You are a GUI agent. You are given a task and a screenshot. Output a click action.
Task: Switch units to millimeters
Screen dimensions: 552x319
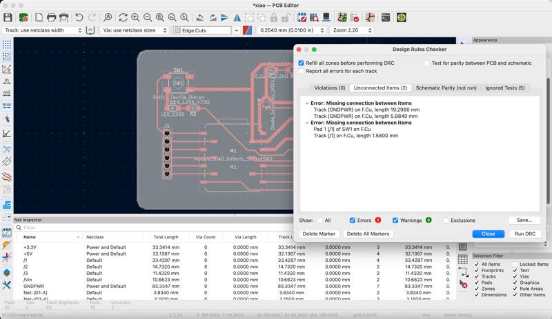[x=6, y=105]
